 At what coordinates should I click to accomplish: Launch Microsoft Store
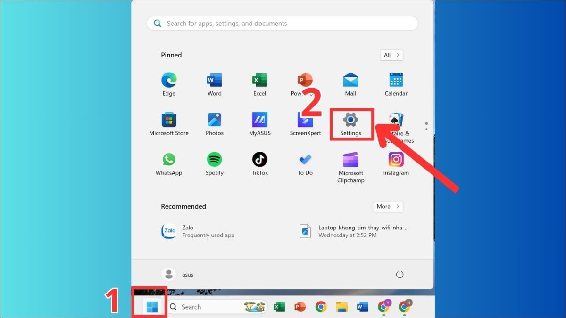click(169, 124)
